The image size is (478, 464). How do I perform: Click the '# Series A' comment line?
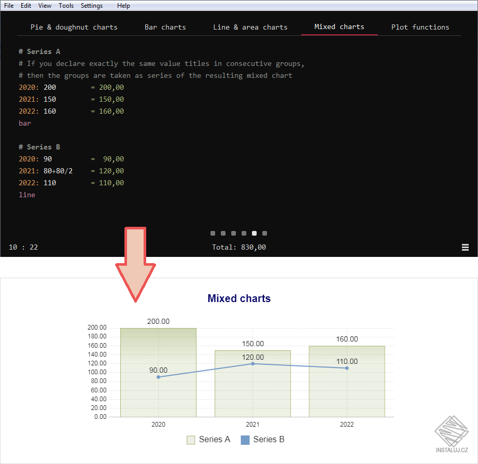click(39, 51)
